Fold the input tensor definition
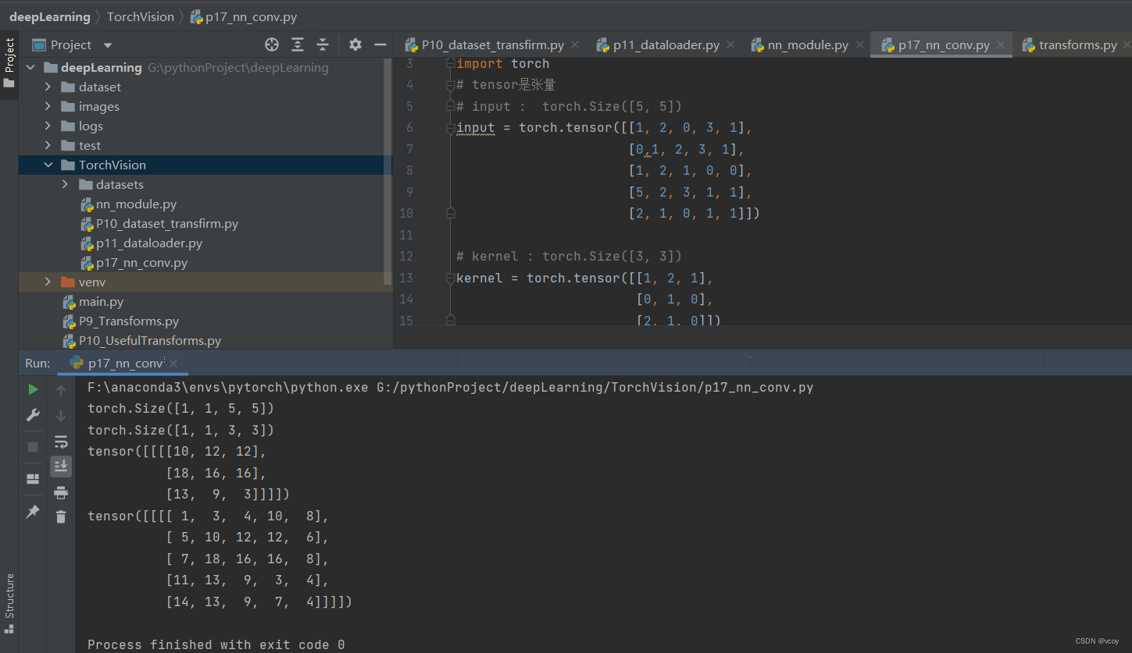This screenshot has width=1132, height=653. tap(450, 128)
